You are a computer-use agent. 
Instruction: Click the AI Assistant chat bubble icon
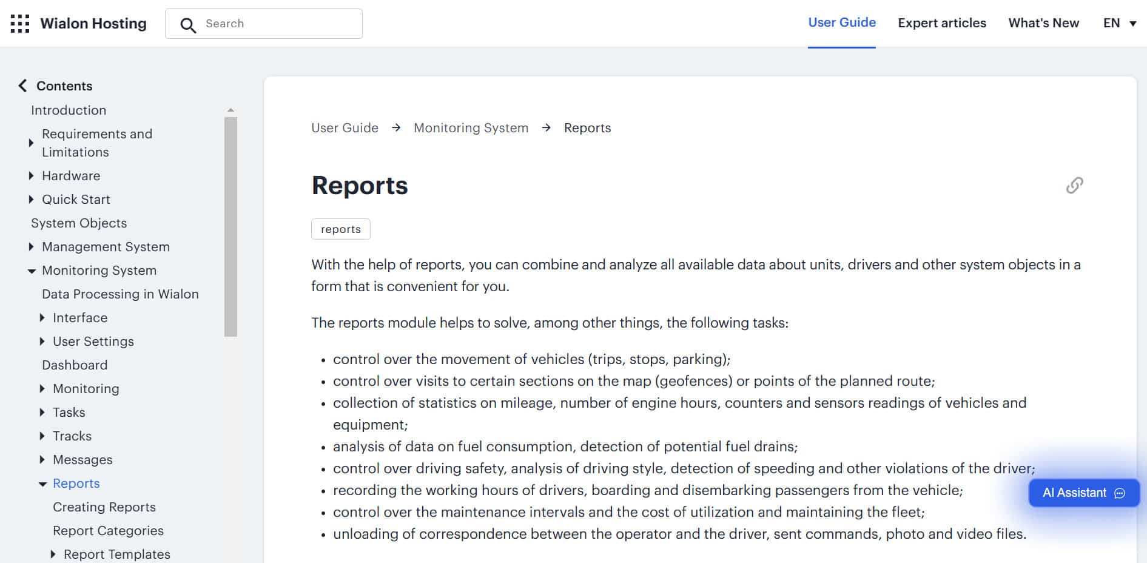(x=1120, y=493)
